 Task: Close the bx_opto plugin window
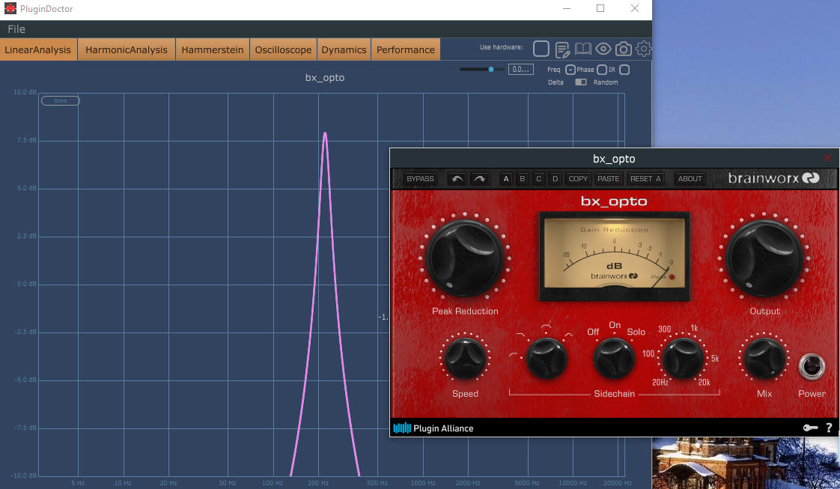coord(827,158)
